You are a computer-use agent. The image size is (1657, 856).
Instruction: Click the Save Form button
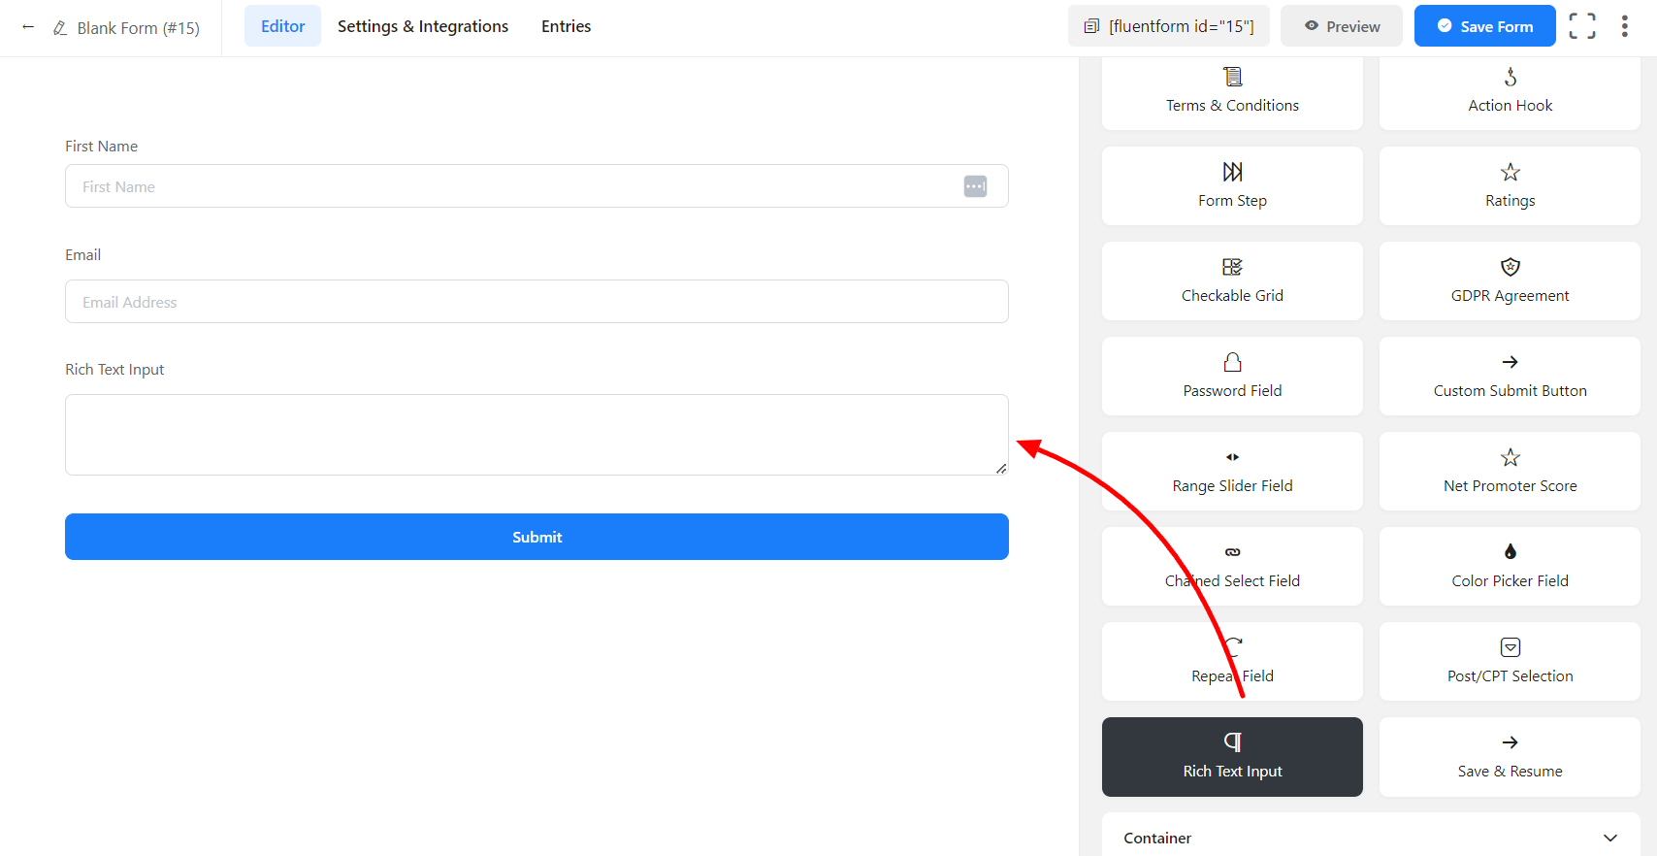coord(1483,26)
